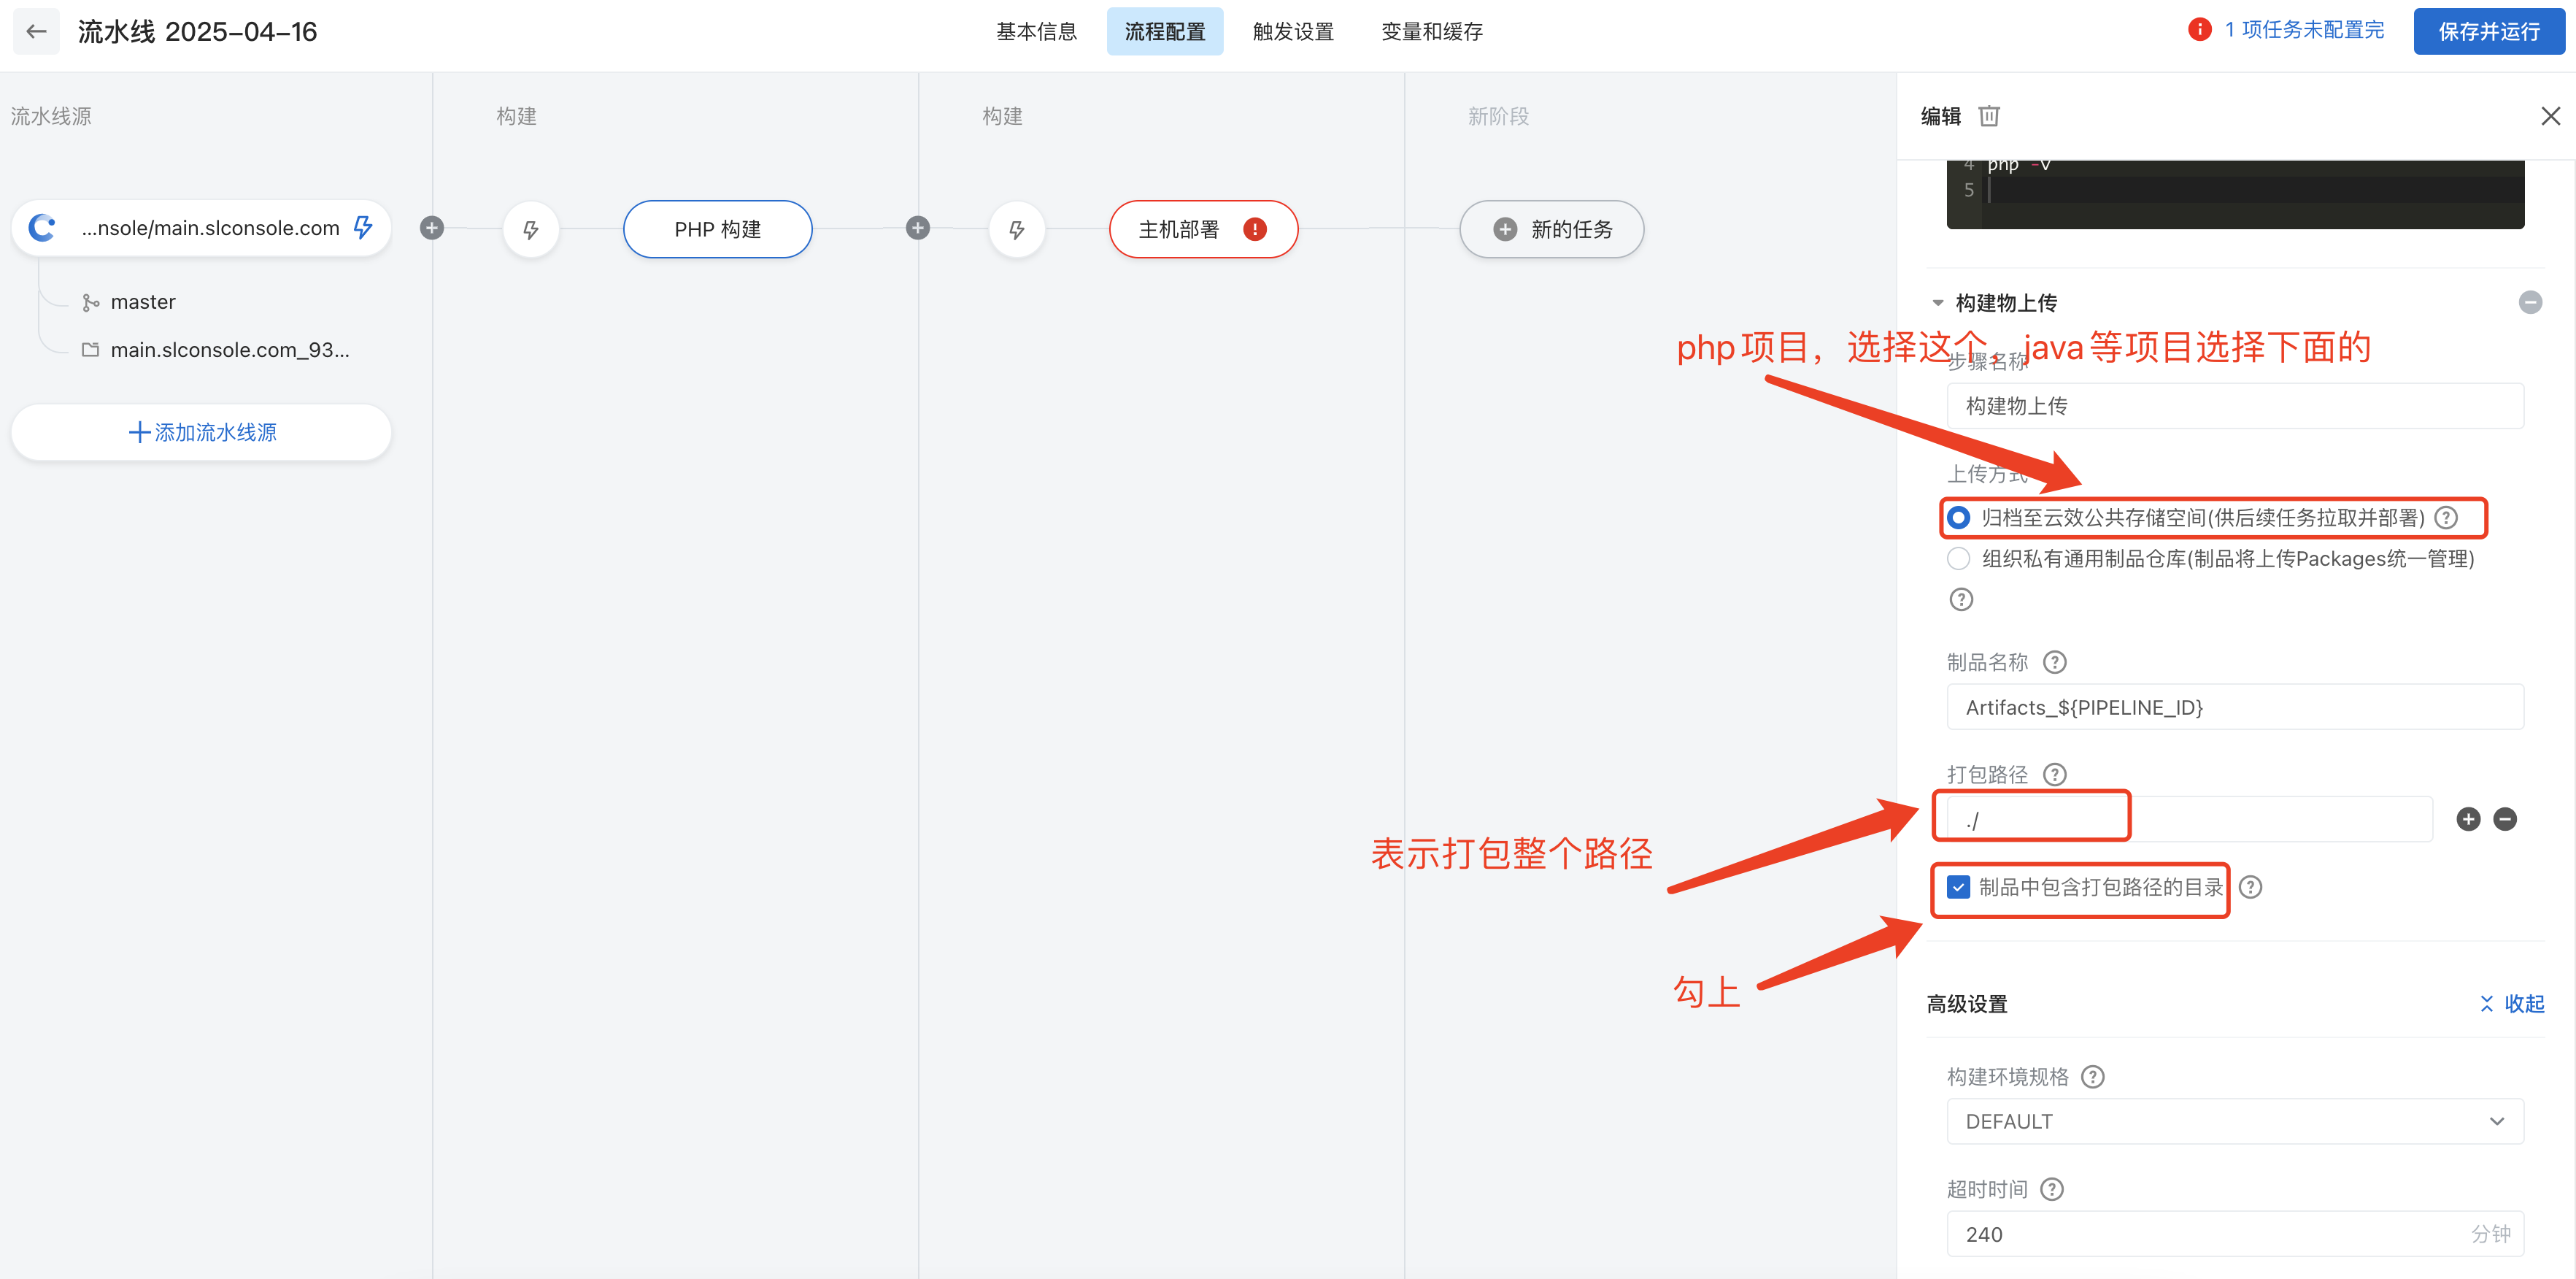
Task: Show help for 打包路径
Action: 2054,774
